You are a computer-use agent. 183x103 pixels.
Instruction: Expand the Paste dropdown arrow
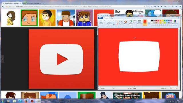[101, 25]
